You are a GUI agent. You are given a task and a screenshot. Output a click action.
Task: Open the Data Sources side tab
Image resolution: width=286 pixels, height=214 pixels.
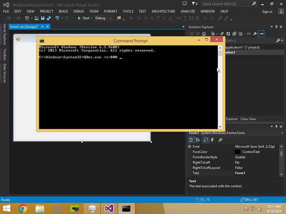tap(4, 73)
